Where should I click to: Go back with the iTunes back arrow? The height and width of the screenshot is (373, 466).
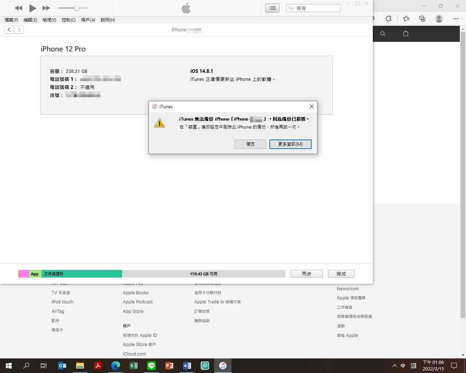point(9,30)
